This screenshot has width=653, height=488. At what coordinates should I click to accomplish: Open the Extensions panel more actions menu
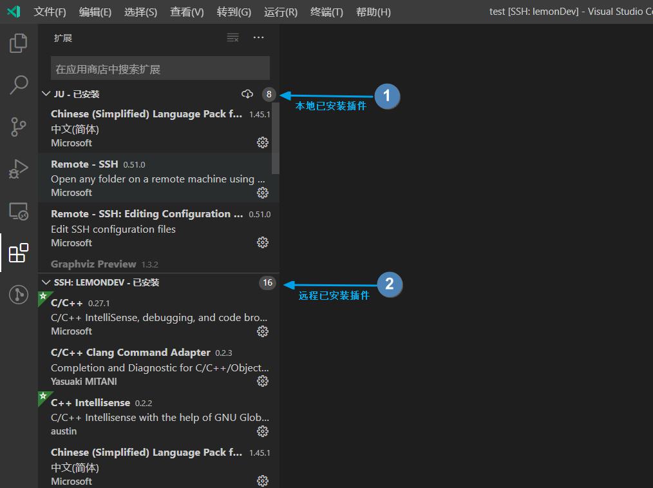259,37
